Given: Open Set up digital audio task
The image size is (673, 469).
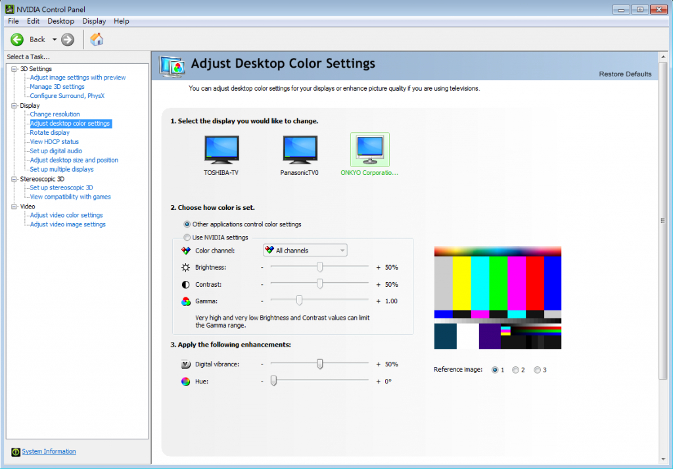Looking at the screenshot, I should tap(56, 151).
